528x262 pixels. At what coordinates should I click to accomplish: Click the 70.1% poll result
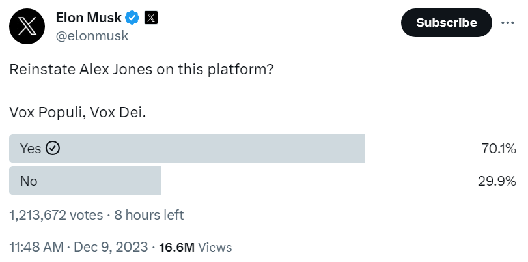(499, 149)
